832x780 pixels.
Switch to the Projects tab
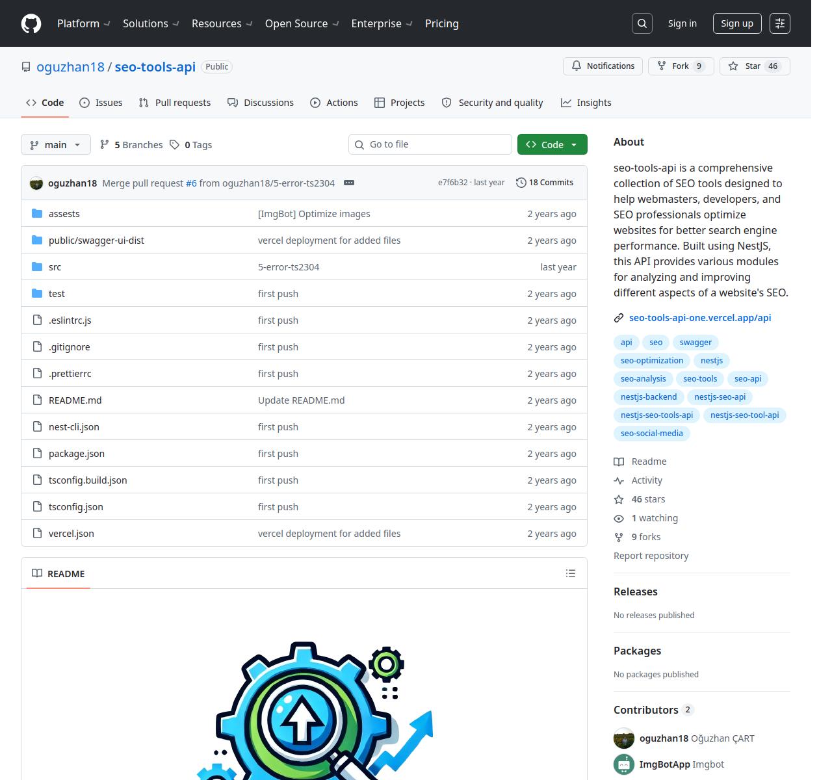pyautogui.click(x=400, y=103)
